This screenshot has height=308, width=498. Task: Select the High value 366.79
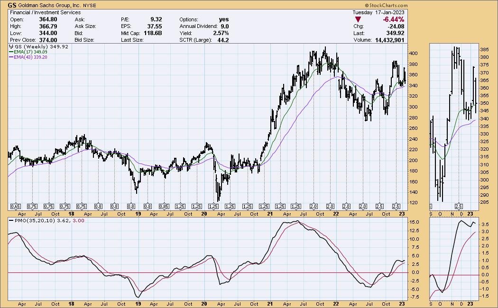[x=48, y=27]
